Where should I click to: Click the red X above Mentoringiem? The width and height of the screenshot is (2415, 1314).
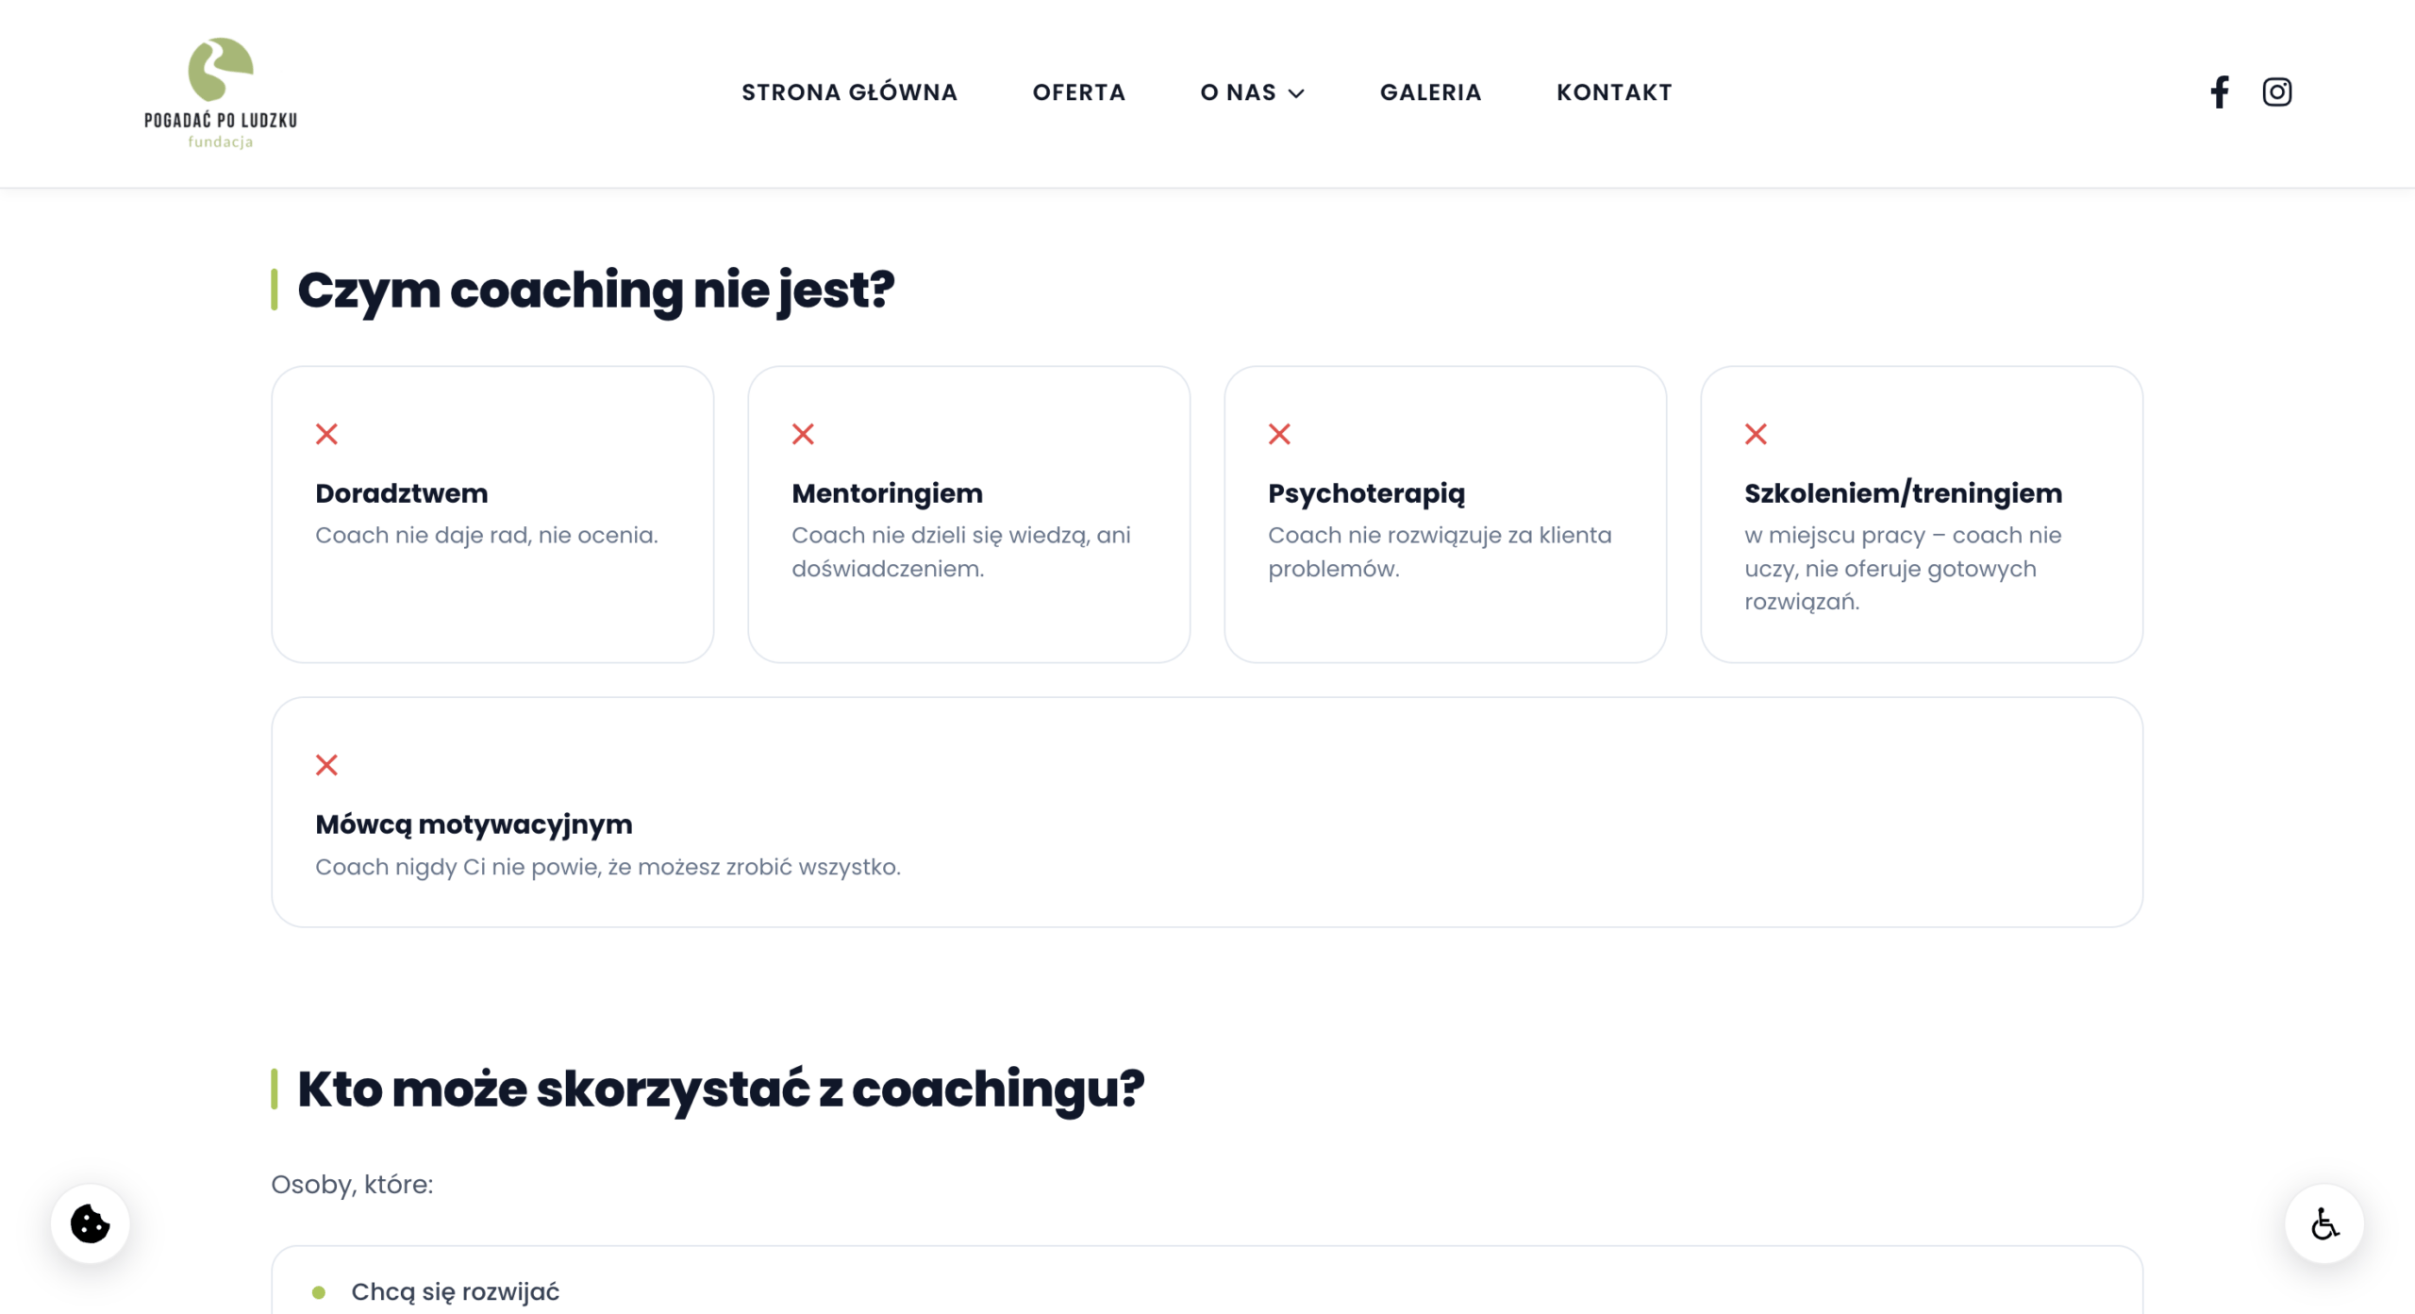point(803,434)
